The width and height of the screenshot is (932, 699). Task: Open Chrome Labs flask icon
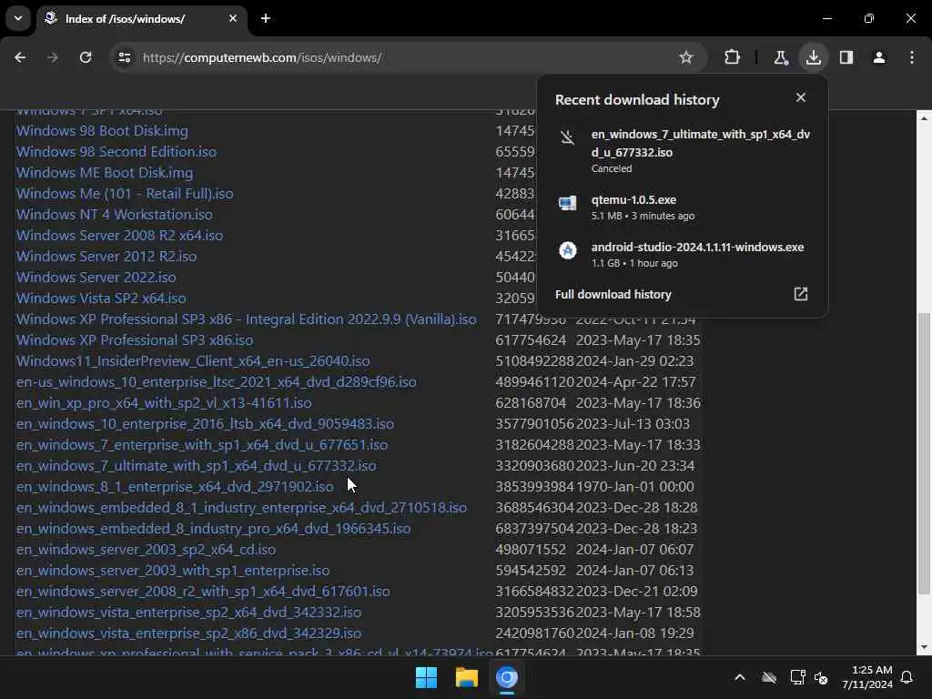point(780,57)
